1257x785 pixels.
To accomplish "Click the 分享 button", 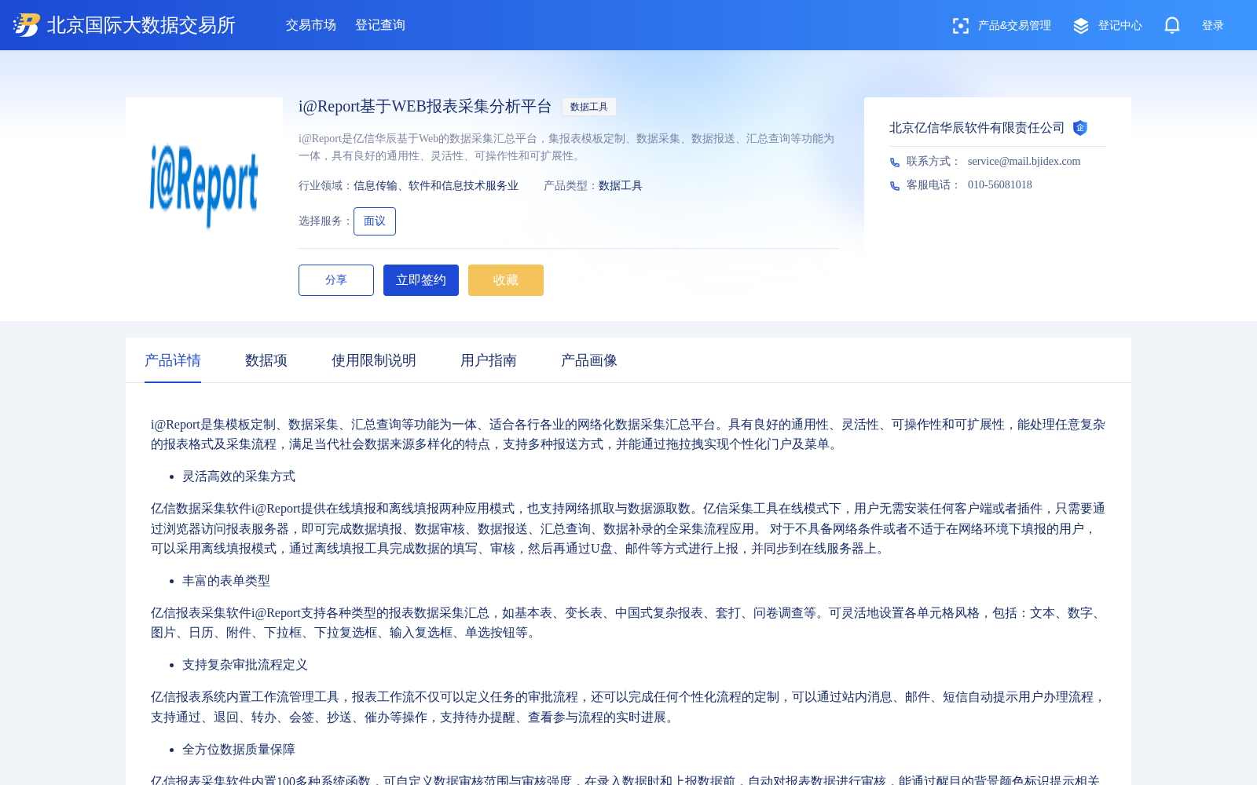I will tap(336, 280).
